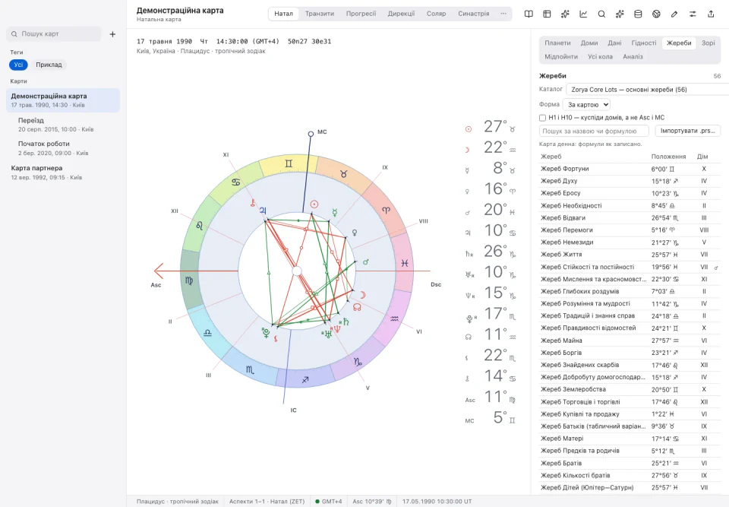Click the globe icon in the toolbar
The width and height of the screenshot is (729, 507).
(x=656, y=14)
